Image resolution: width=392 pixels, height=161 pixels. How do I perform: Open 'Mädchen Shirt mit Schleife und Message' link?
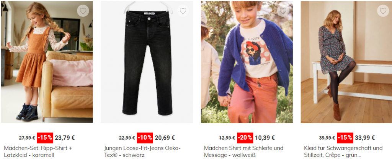243,151
